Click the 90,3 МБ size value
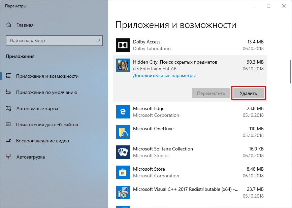 pos(255,62)
